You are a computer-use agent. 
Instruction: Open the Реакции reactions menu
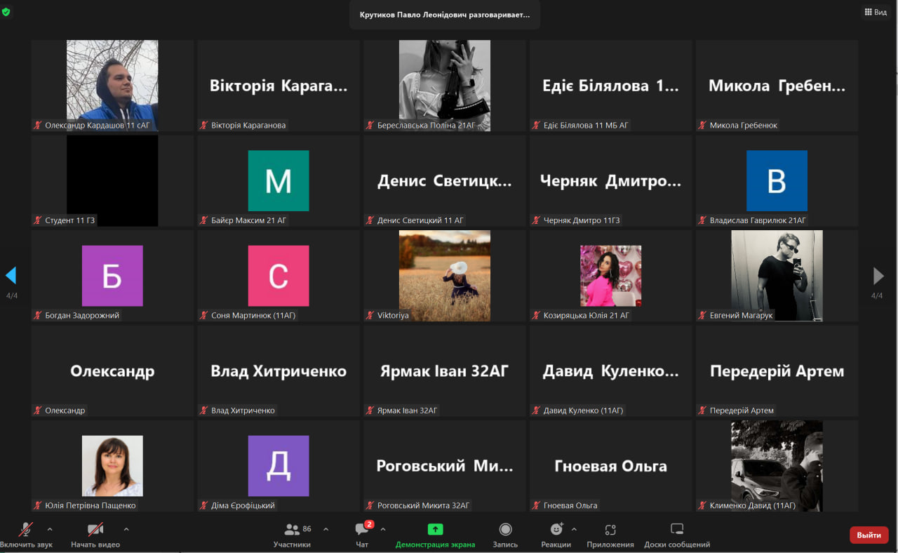(556, 535)
